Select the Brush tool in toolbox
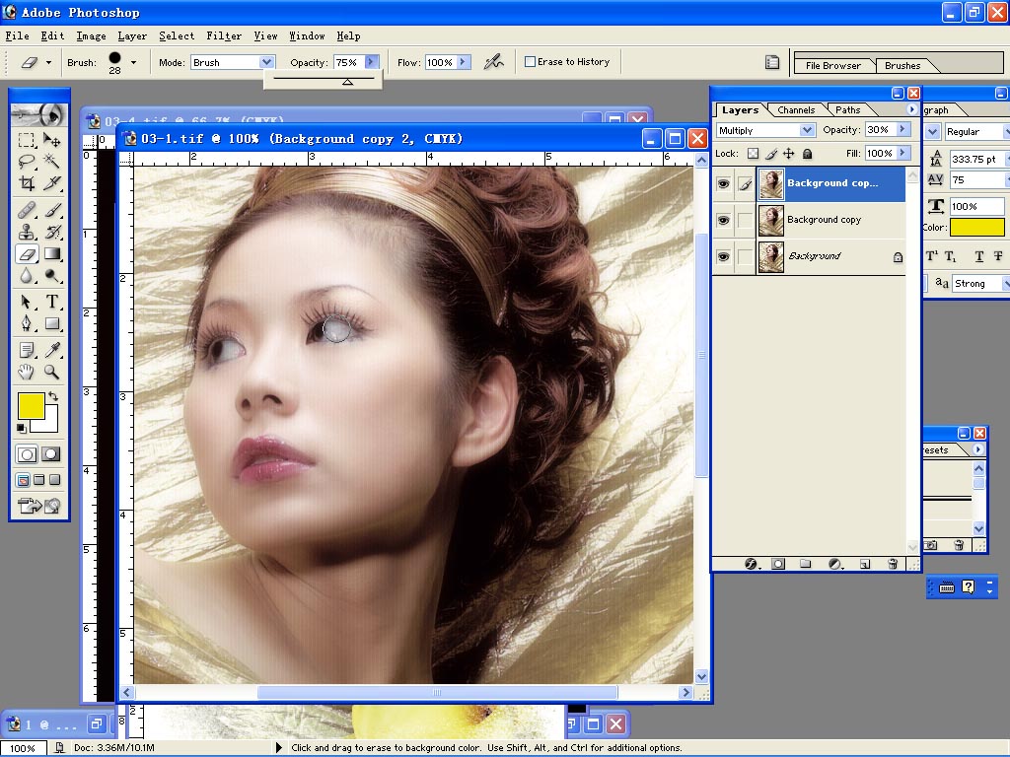The image size is (1010, 757). pos(51,210)
